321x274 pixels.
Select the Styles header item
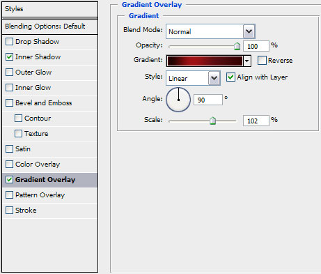click(49, 9)
